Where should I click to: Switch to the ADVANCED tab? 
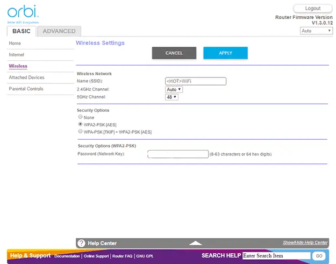coord(59,31)
